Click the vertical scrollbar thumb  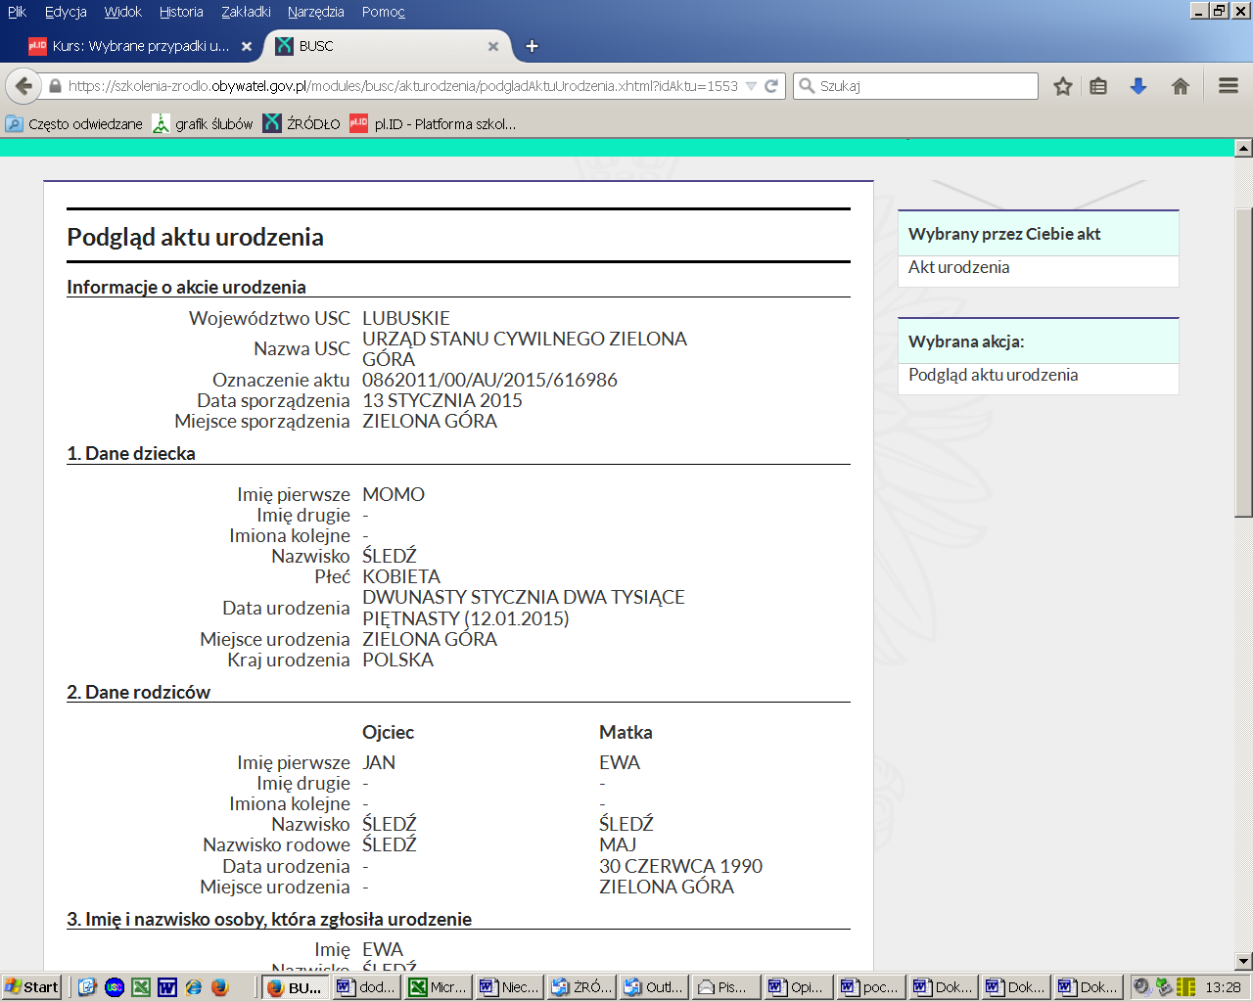coord(1243,362)
